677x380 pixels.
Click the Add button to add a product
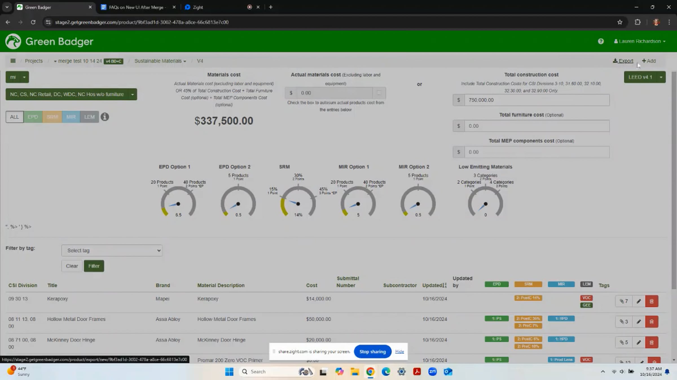point(649,61)
